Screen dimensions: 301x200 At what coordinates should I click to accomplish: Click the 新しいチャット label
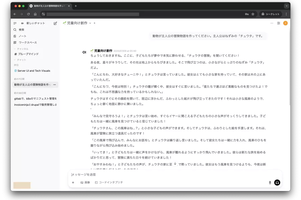coord(36,23)
